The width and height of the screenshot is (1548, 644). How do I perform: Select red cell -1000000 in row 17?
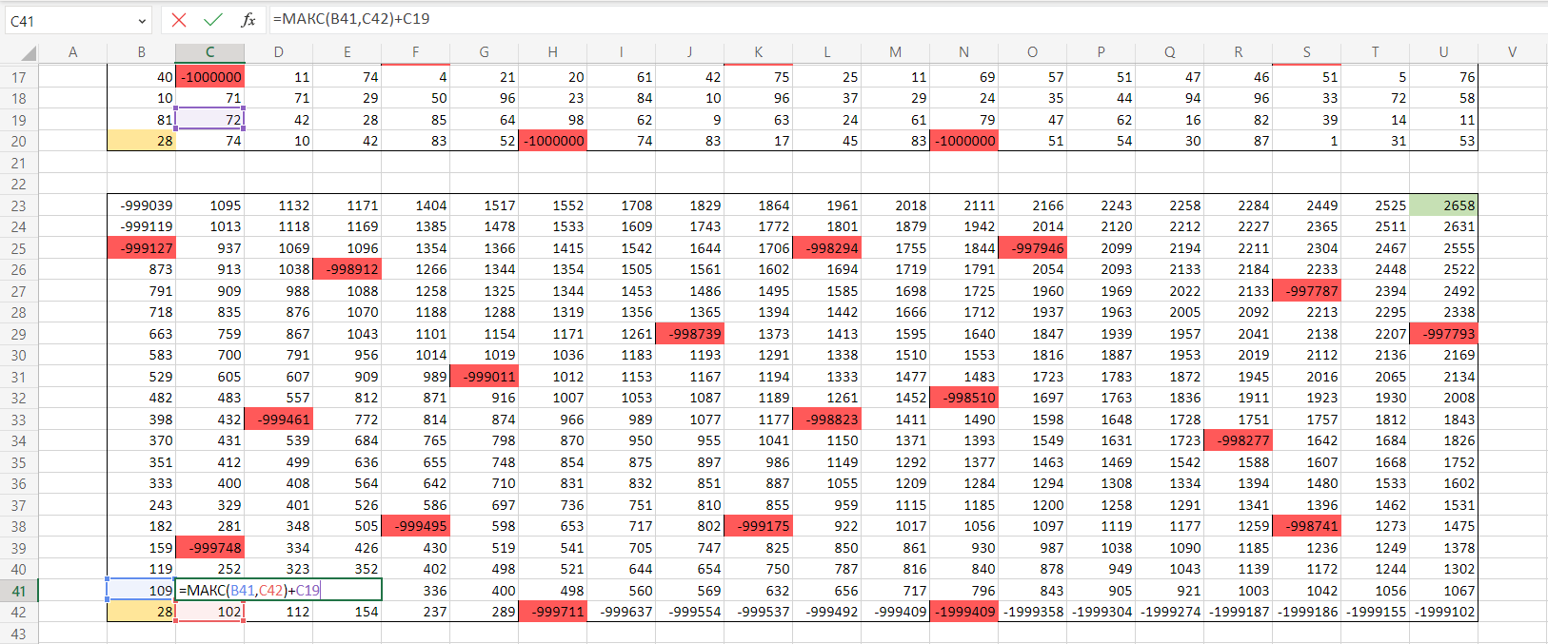tap(209, 77)
